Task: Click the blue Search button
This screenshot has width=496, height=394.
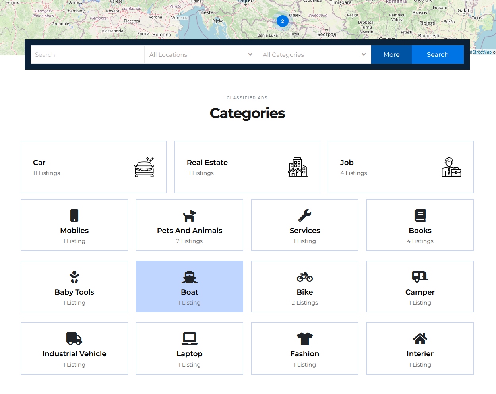Action: (438, 54)
